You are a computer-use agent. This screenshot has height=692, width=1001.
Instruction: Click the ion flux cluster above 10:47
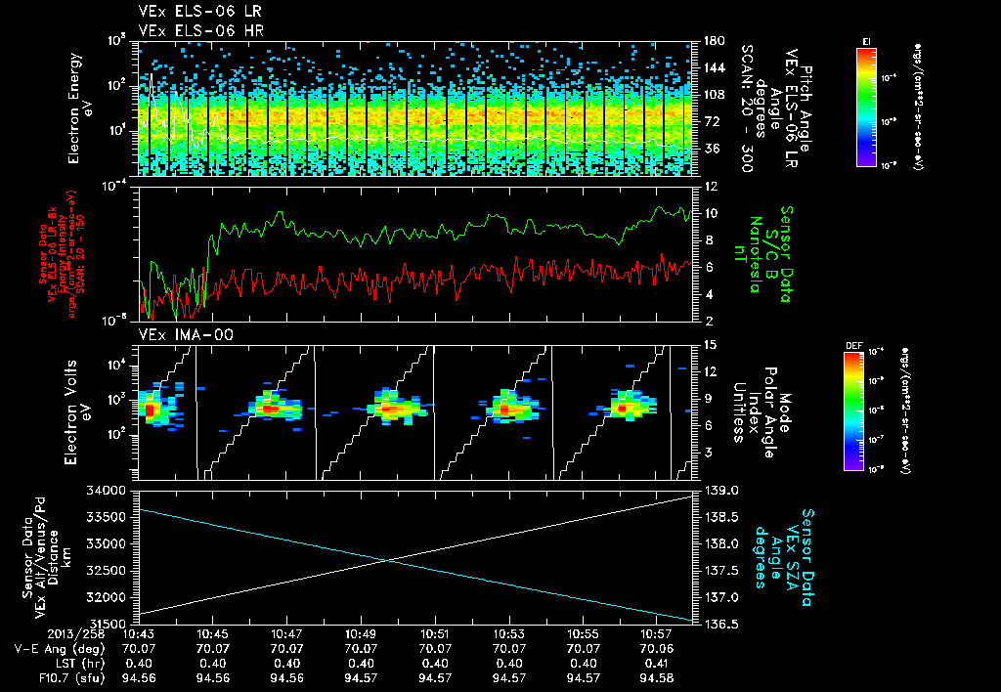[x=275, y=408]
